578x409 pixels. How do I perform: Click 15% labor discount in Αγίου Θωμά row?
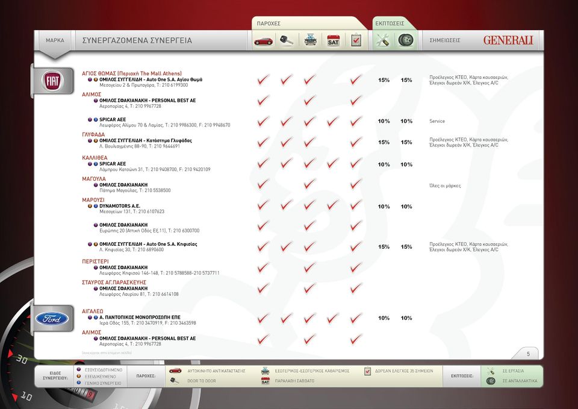(384, 80)
